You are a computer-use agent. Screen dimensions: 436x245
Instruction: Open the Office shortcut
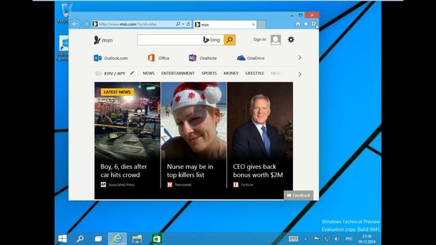(159, 58)
